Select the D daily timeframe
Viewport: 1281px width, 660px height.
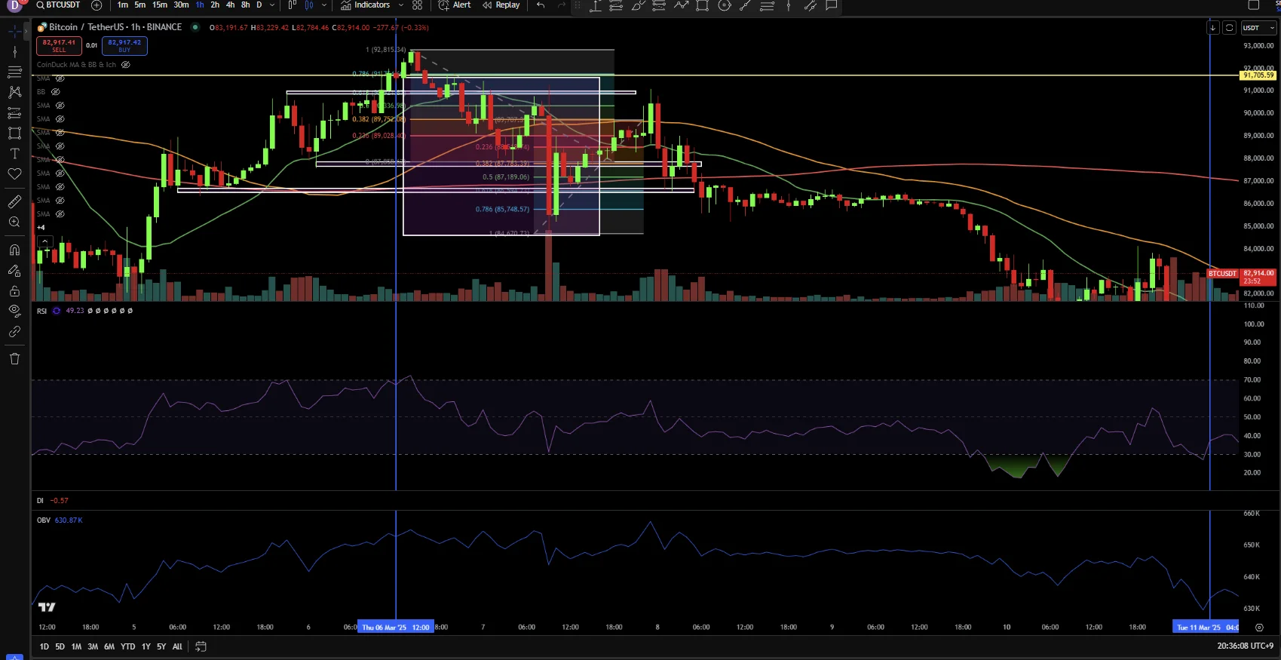pos(259,5)
